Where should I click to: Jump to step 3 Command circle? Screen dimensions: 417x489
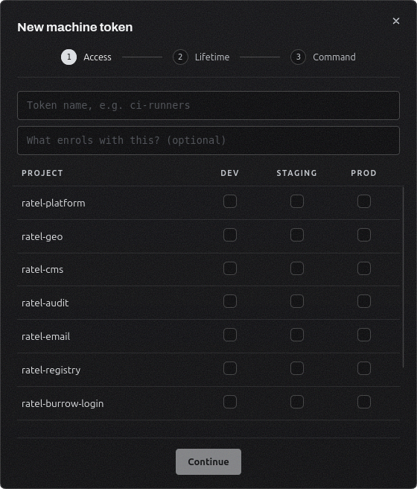tap(298, 57)
